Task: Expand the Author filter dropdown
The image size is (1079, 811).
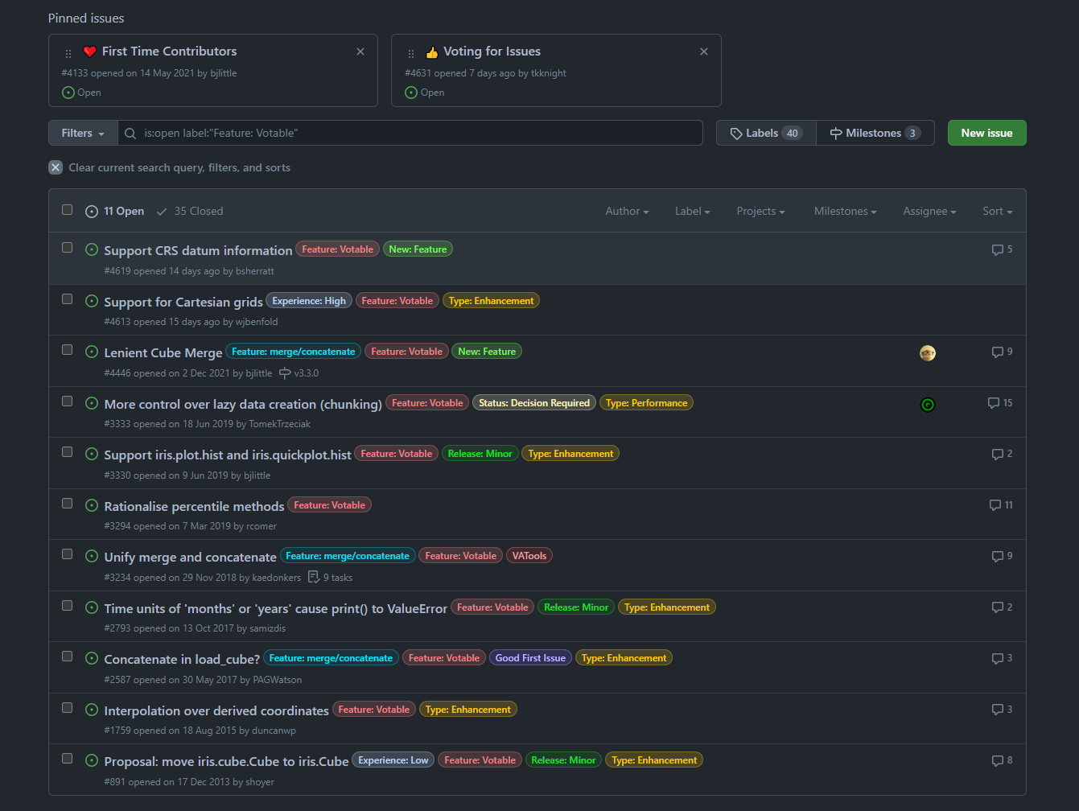Action: 627,211
